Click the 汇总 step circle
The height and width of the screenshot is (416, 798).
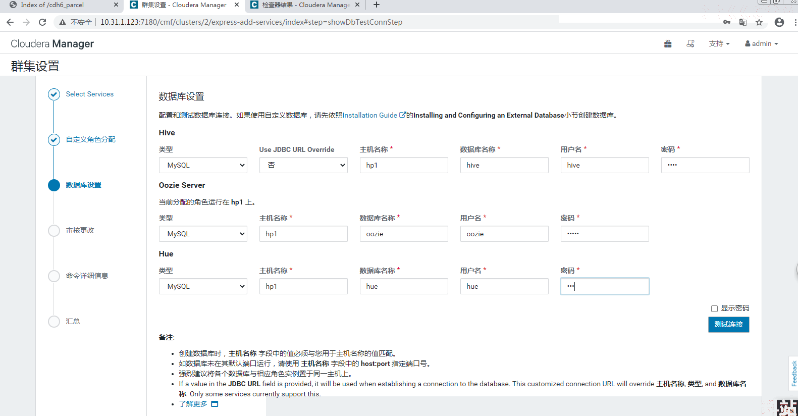54,322
